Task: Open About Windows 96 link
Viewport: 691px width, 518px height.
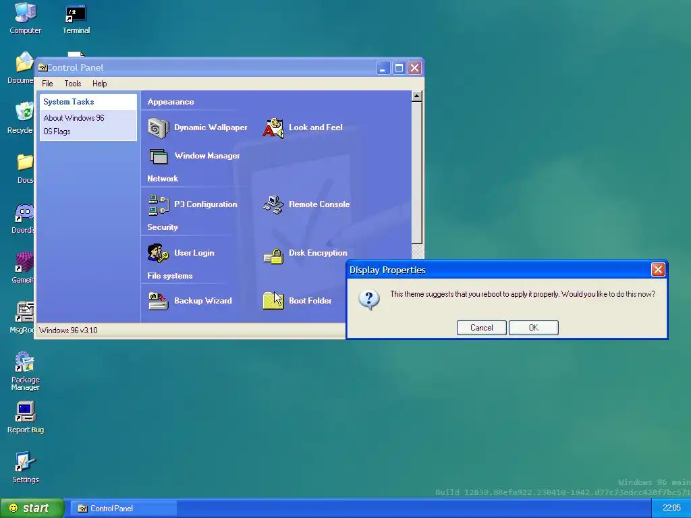Action: [x=74, y=118]
